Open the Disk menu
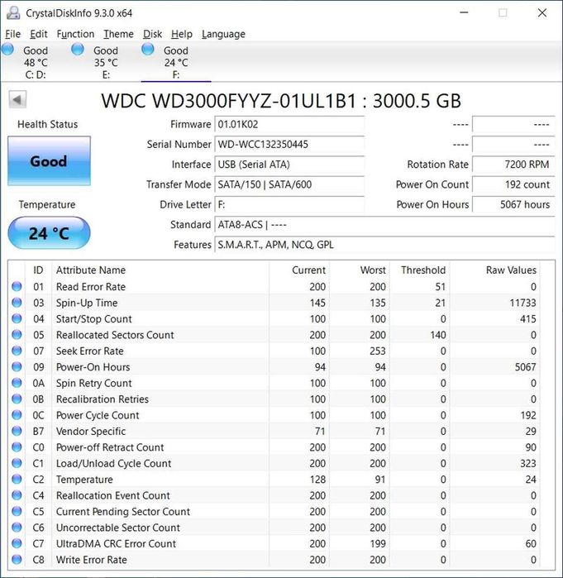This screenshot has width=563, height=578. pyautogui.click(x=152, y=34)
